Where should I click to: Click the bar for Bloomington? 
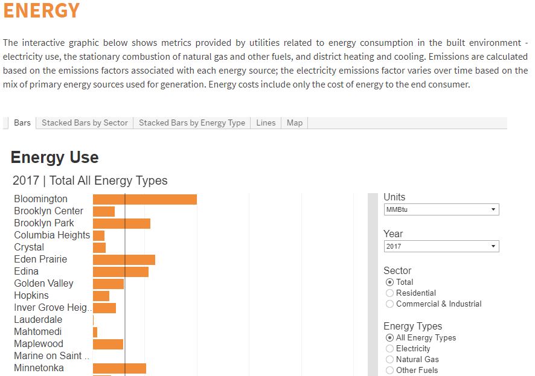145,199
